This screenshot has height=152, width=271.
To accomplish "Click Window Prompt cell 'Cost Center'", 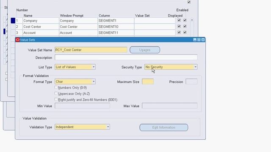I will (78, 27).
